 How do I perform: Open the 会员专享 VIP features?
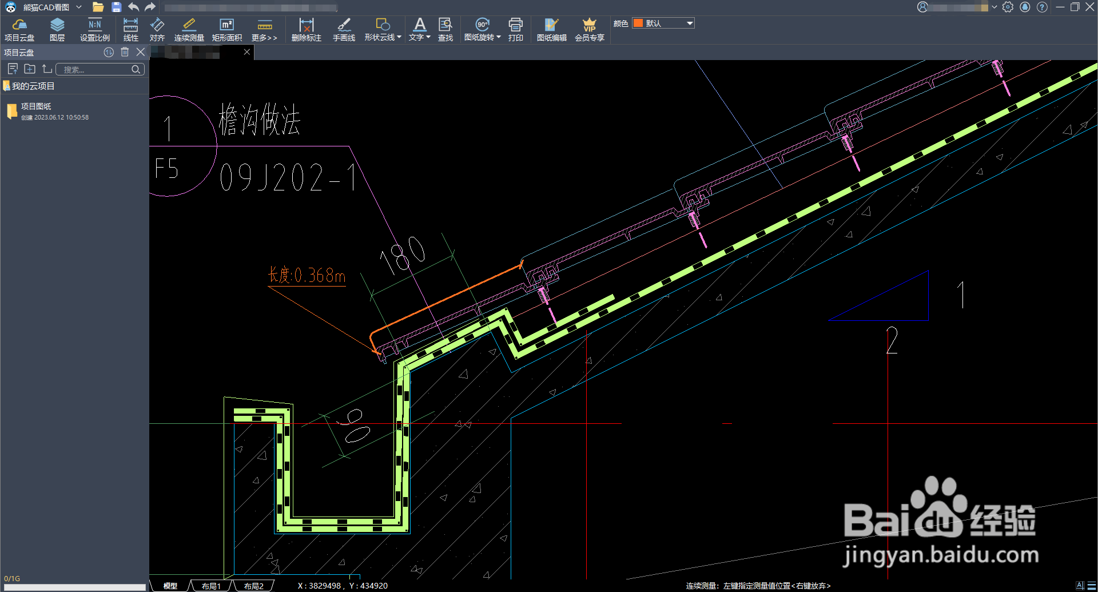point(590,30)
